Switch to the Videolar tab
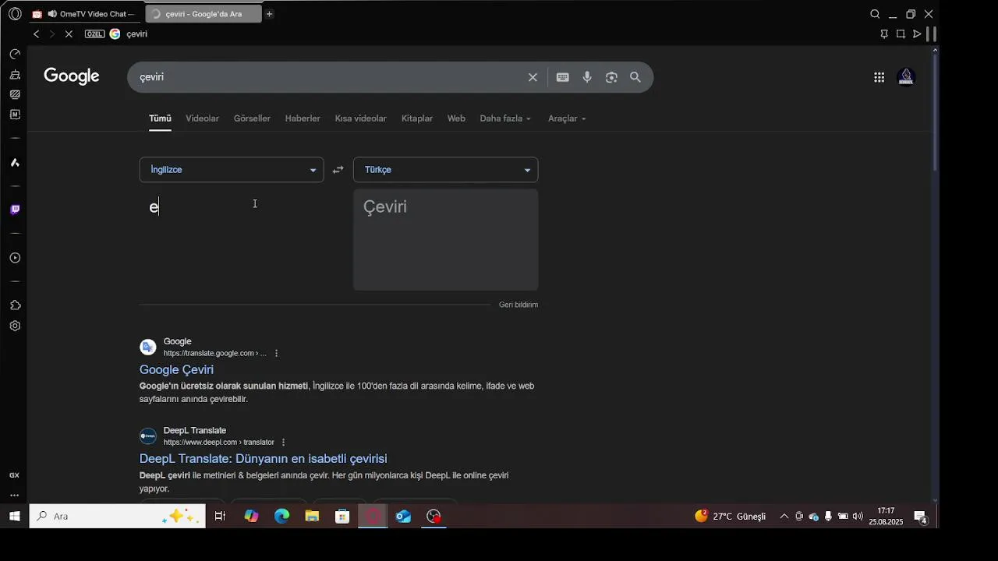Viewport: 998px width, 561px height. [202, 118]
